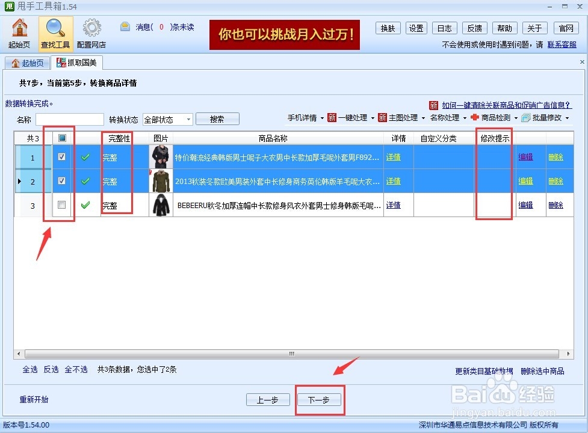Select the 配置网店 configuration icon
588x433 pixels.
91,33
